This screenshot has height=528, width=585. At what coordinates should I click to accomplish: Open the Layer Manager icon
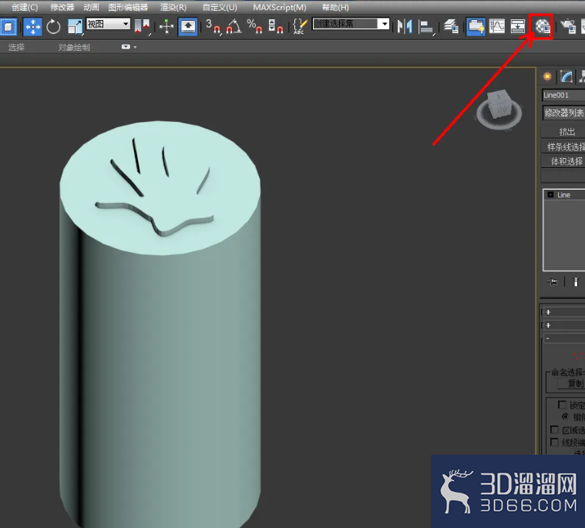point(452,26)
